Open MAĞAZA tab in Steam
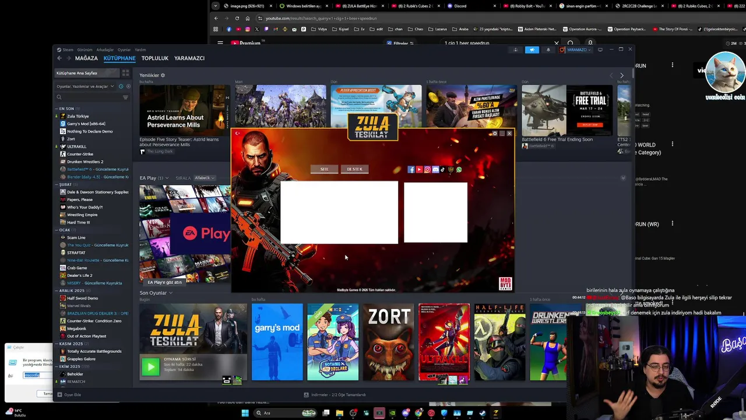This screenshot has height=420, width=746. click(86, 58)
